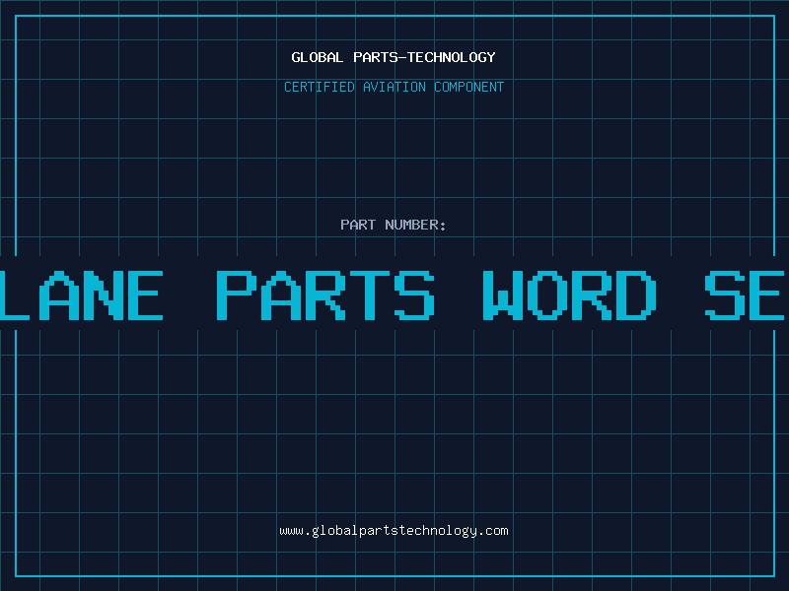
Task: Click the .com ending of the website URL
Action: 493,531
